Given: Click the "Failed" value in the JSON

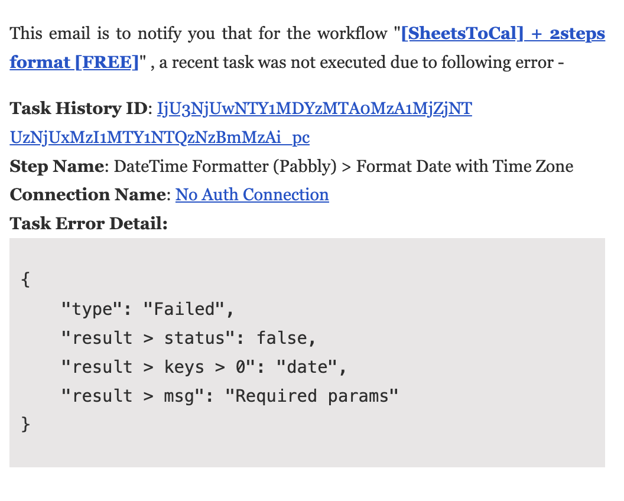Looking at the screenshot, I should pyautogui.click(x=183, y=309).
